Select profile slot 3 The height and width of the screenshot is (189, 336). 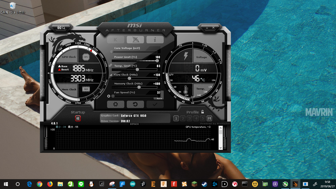pos(190,118)
